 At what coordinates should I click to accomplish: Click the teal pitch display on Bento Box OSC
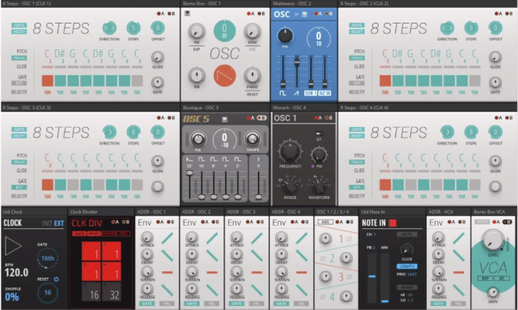[225, 31]
